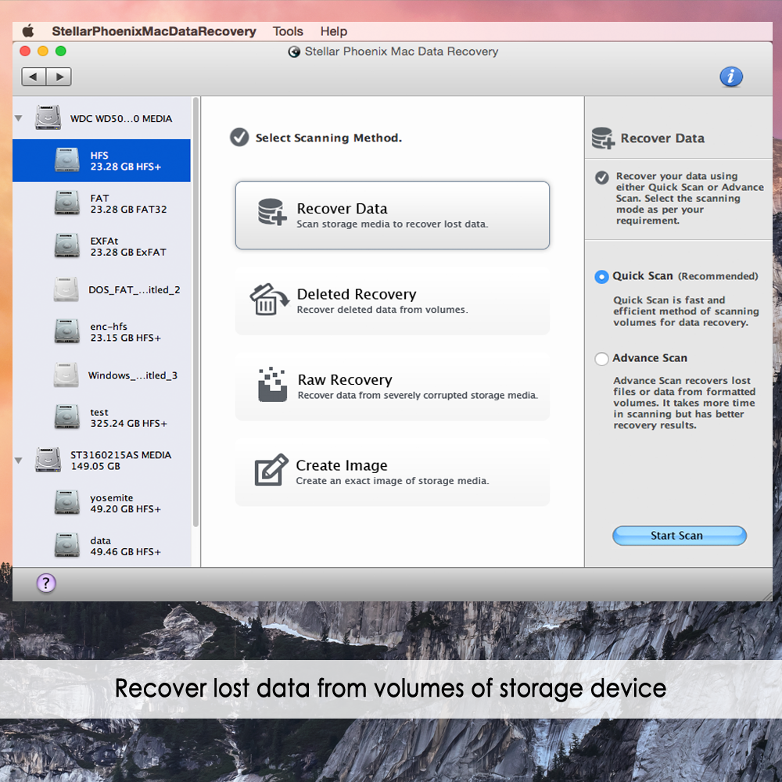
Task: Select the test 325.24 GB volume icon
Action: pos(66,417)
